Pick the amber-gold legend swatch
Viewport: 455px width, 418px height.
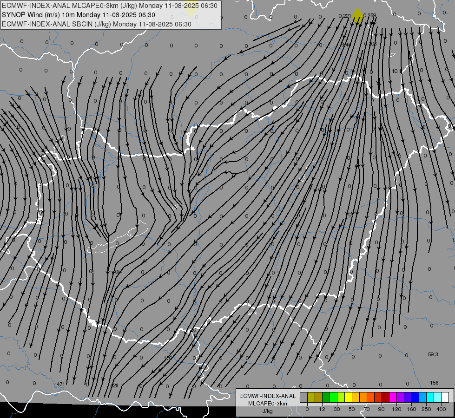356,397
